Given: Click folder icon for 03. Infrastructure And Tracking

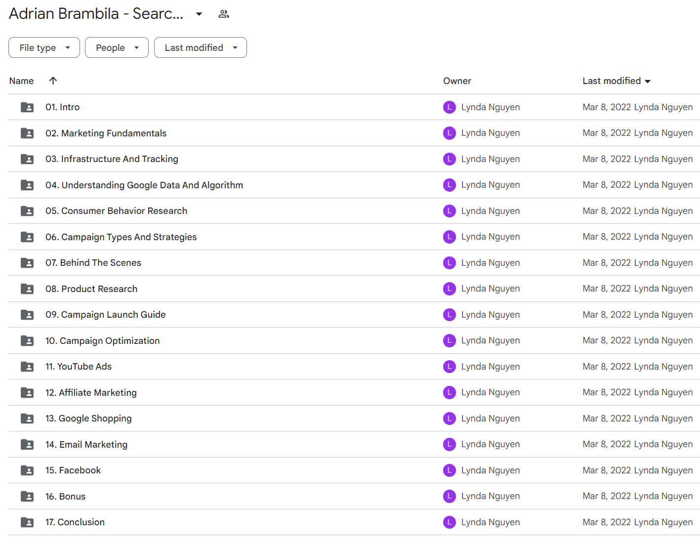Looking at the screenshot, I should pyautogui.click(x=27, y=159).
